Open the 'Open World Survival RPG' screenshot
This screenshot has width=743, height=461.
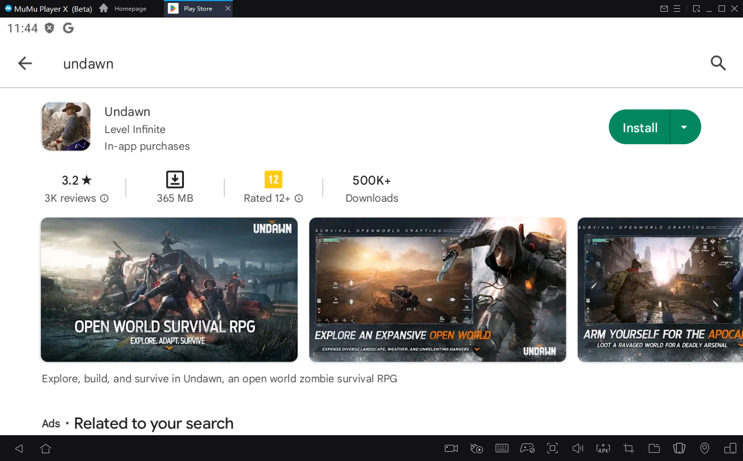click(169, 289)
